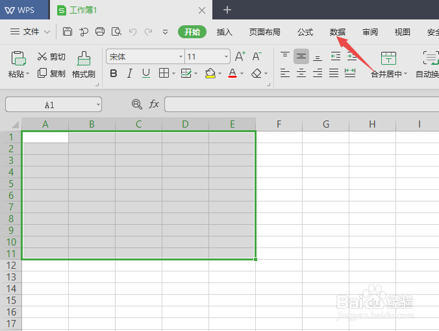Click the formula bar input field
The height and width of the screenshot is (331, 439).
click(x=302, y=104)
